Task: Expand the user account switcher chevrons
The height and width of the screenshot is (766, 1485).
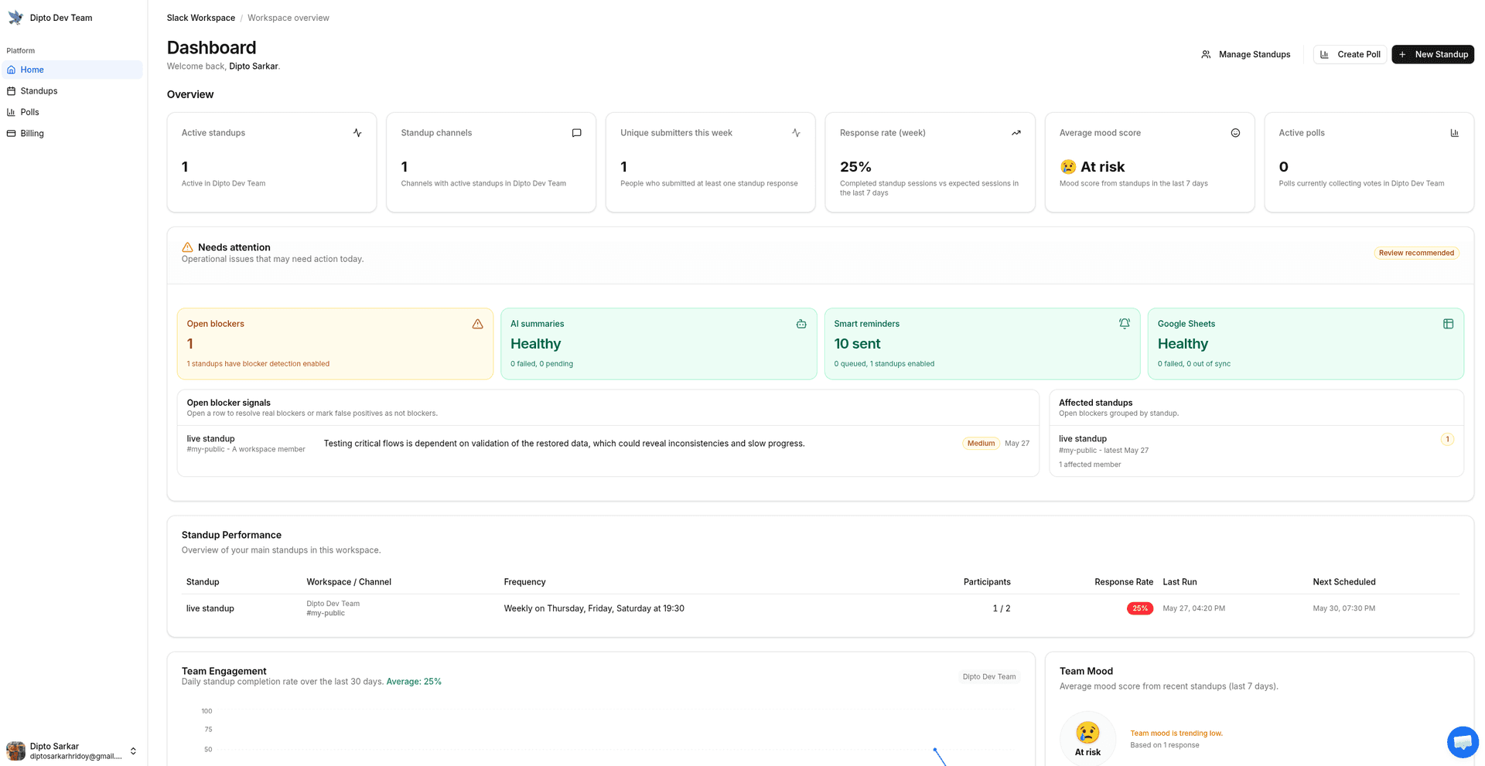Action: 133,751
